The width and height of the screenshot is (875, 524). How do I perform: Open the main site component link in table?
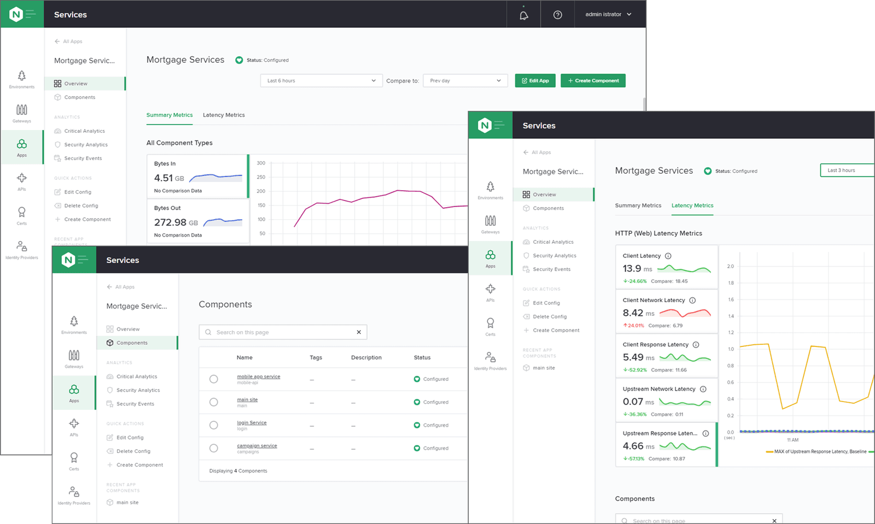pos(247,400)
